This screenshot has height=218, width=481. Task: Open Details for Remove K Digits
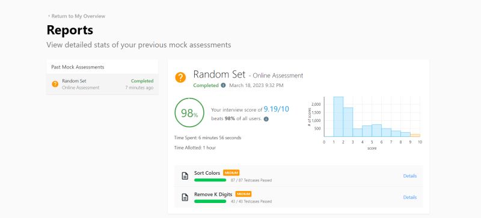[x=410, y=197]
